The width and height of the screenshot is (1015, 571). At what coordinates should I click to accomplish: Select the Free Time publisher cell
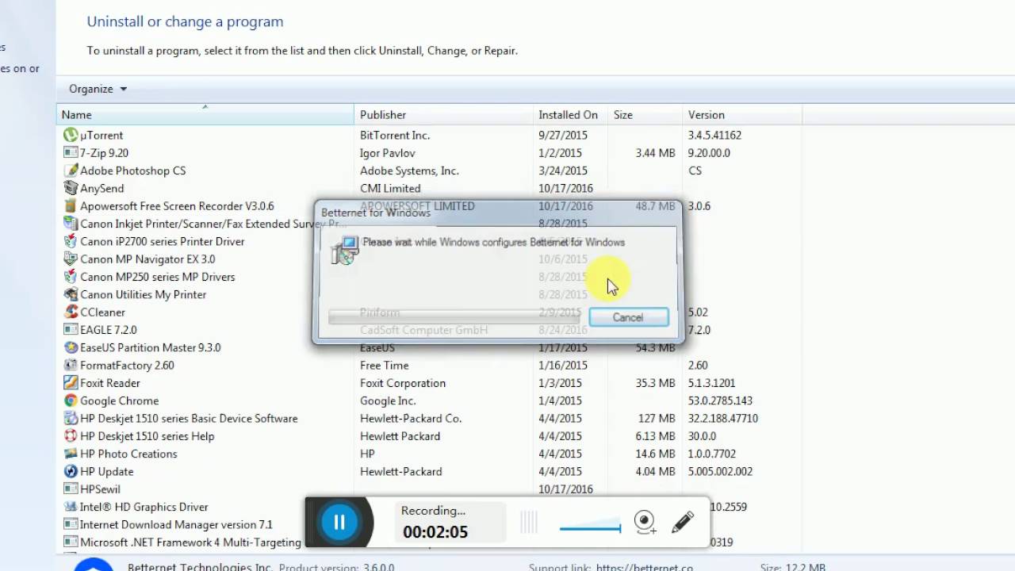(385, 366)
